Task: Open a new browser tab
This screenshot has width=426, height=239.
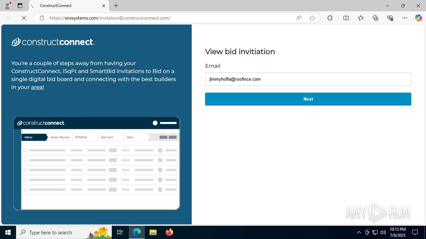Action: 116,6
